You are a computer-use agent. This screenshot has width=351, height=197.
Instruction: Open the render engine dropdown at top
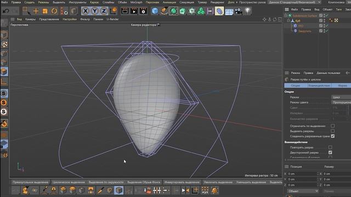pyautogui.click(x=295, y=2)
